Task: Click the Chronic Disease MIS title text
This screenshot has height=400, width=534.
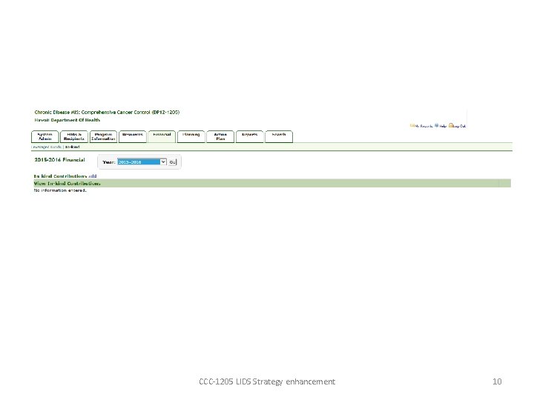Action: coord(107,113)
